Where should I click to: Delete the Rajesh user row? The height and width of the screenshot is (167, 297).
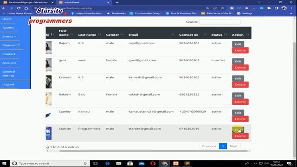pyautogui.click(x=240, y=51)
